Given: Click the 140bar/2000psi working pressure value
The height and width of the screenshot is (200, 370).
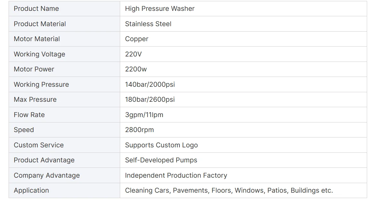Looking at the screenshot, I should point(150,84).
